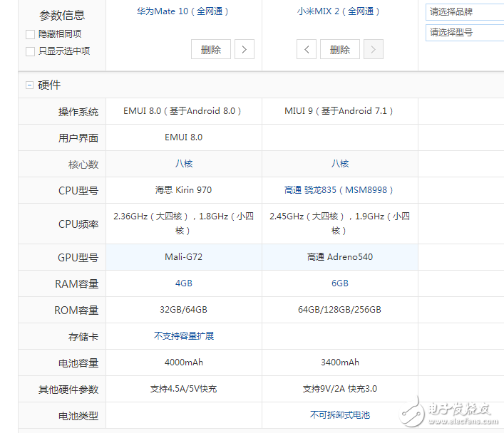Screen dimensions: 504x433
Task: Open 小米MIX 2（全网通）product link
Action: (338, 11)
